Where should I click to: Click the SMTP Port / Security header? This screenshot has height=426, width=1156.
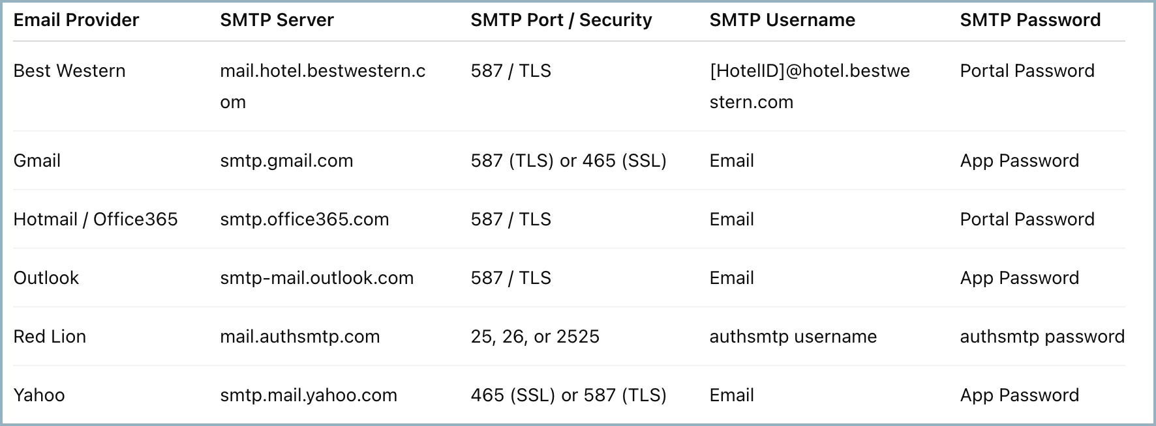tap(561, 20)
